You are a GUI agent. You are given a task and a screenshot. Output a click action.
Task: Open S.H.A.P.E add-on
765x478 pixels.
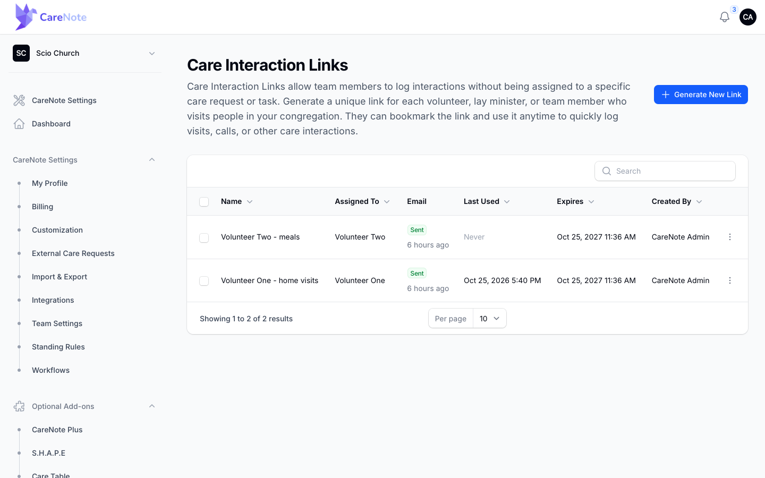point(49,453)
